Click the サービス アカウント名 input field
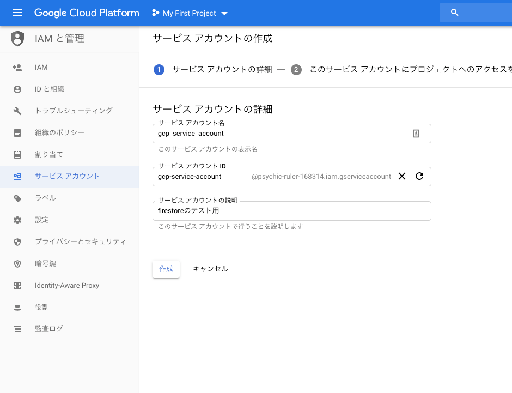 tap(291, 134)
